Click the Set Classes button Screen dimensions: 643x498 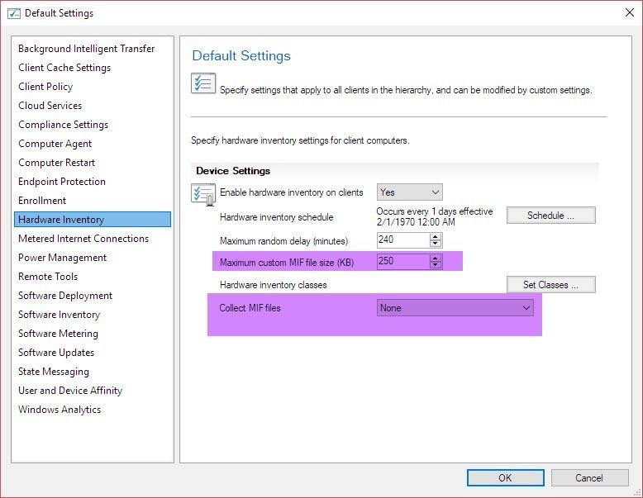click(550, 285)
